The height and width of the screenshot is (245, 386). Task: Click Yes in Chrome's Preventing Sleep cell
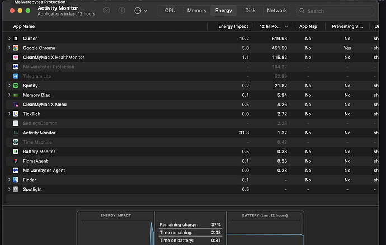point(347,48)
